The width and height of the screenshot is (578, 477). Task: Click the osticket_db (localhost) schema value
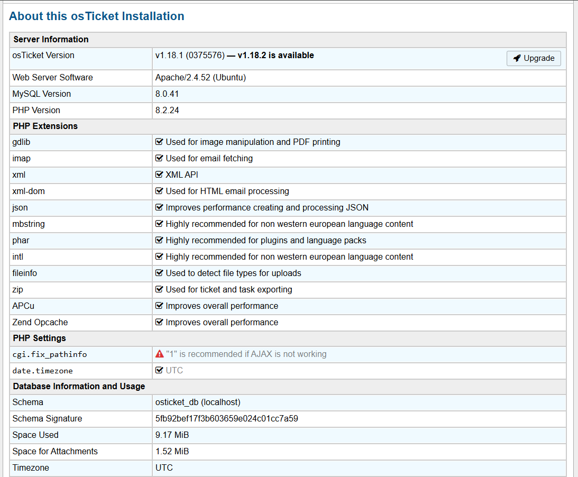[198, 402]
